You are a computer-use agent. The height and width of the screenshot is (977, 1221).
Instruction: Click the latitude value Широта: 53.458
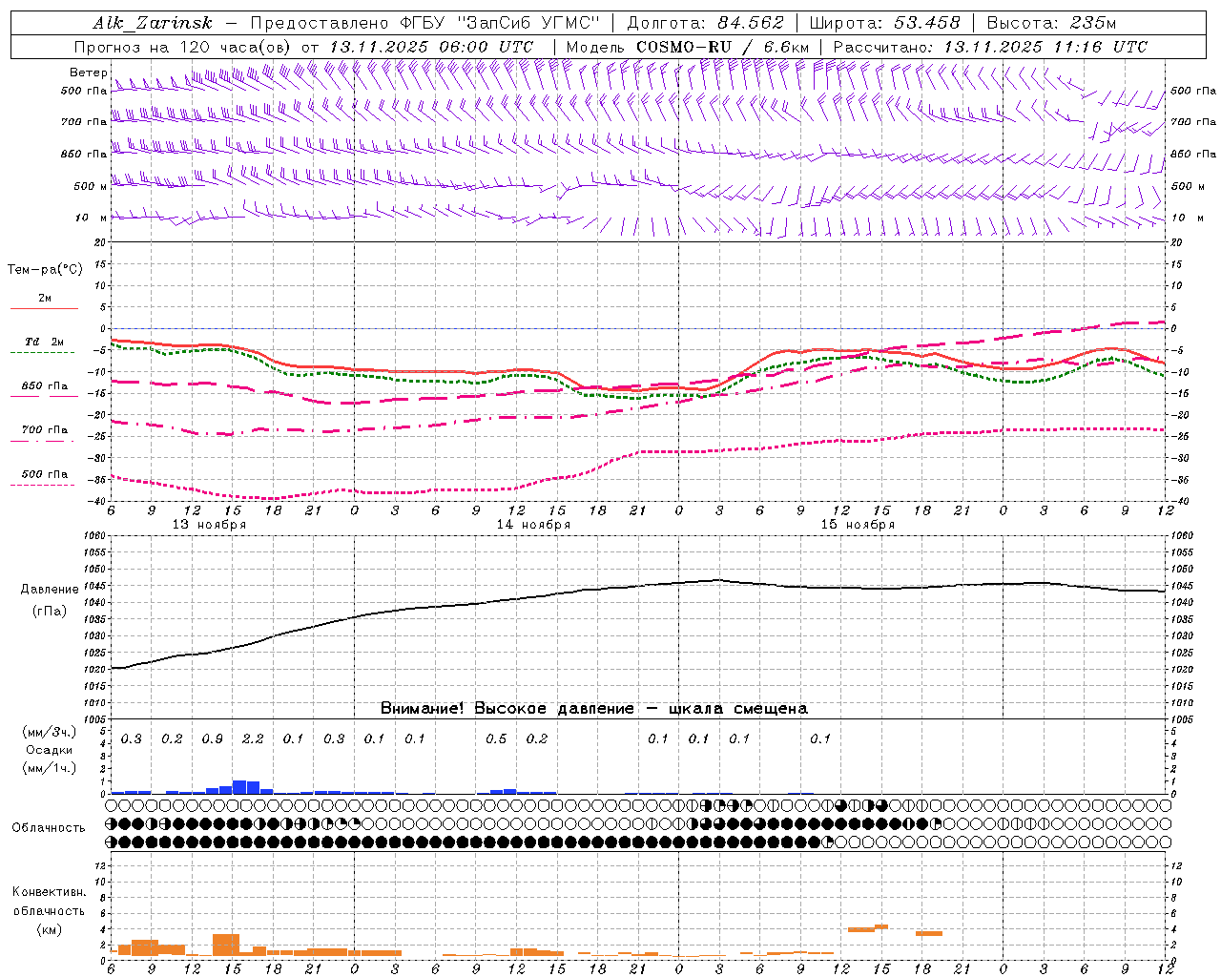(x=884, y=23)
